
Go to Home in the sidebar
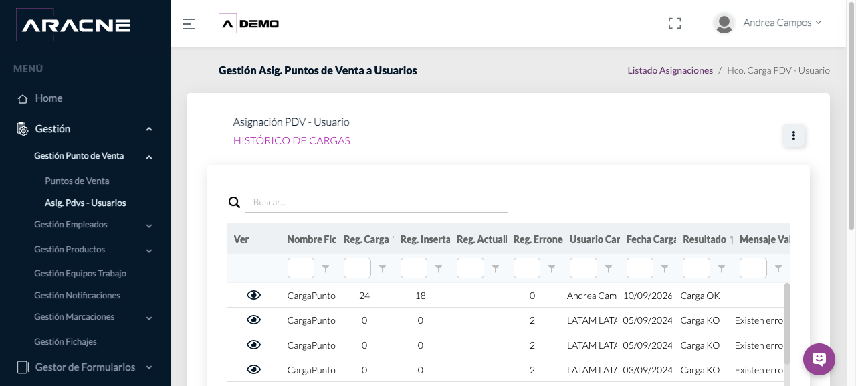coord(49,98)
